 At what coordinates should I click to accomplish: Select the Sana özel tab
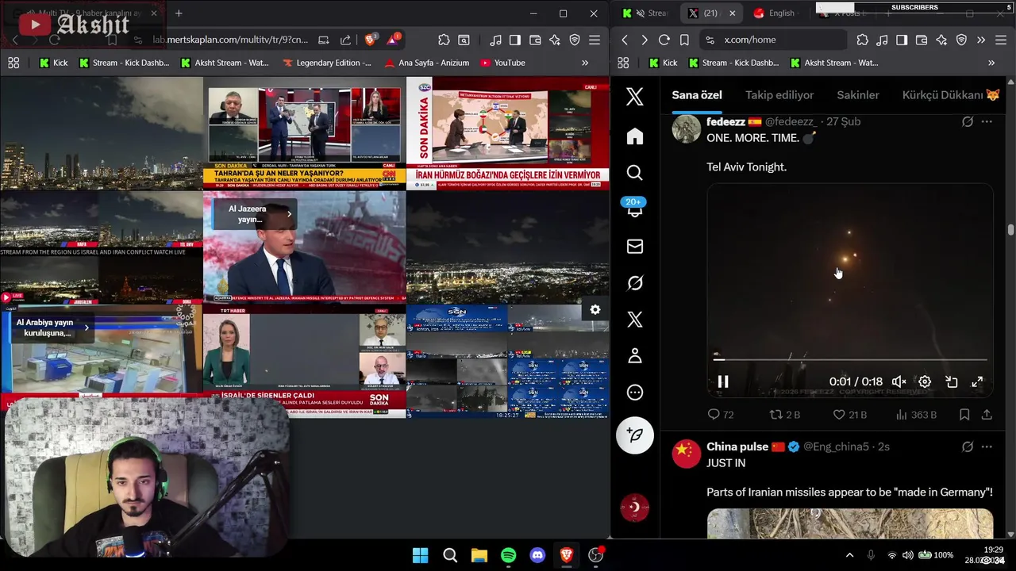697,95
